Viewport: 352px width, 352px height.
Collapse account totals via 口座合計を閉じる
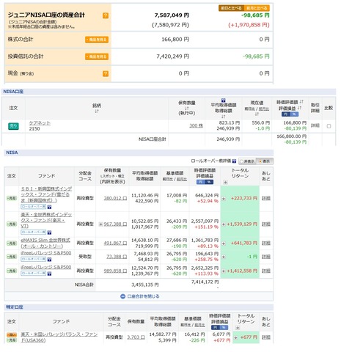(x=143, y=296)
